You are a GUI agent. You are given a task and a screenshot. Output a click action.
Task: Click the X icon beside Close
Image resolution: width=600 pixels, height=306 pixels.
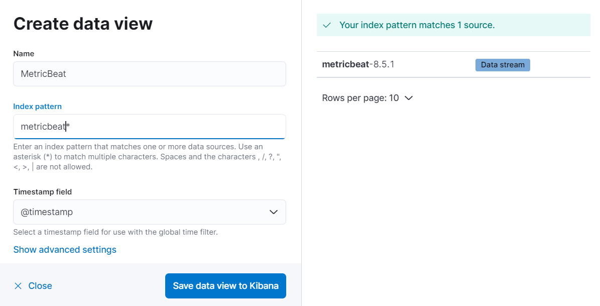tap(18, 286)
